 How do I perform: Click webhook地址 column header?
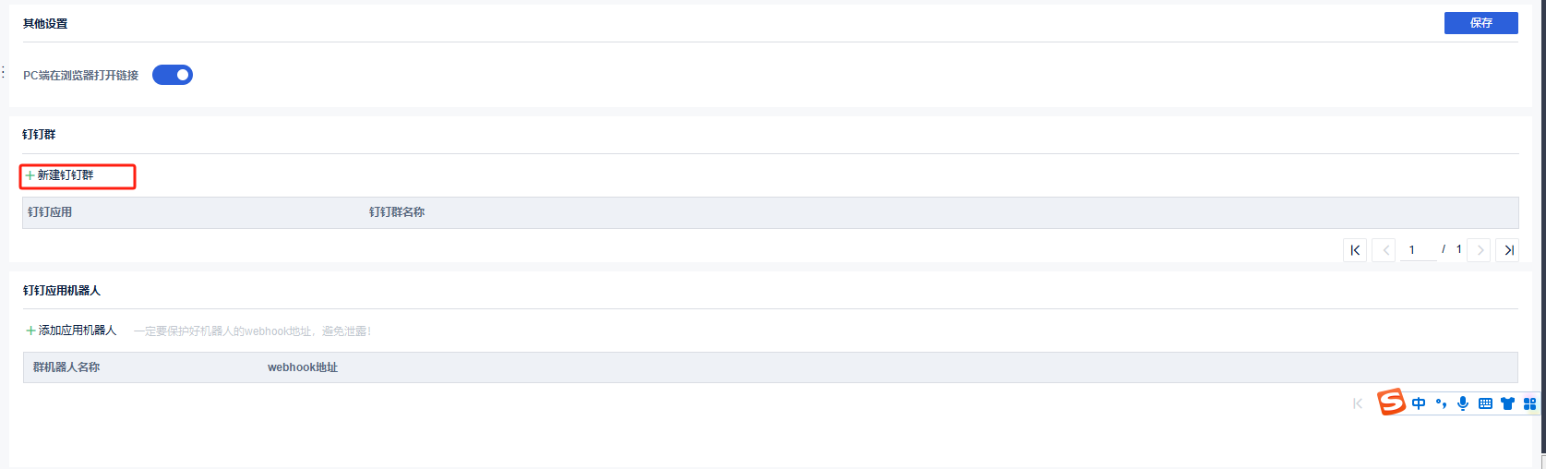point(303,367)
